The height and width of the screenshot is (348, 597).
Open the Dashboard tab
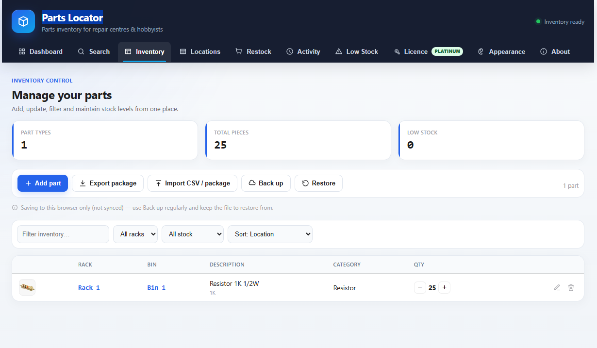pos(41,51)
